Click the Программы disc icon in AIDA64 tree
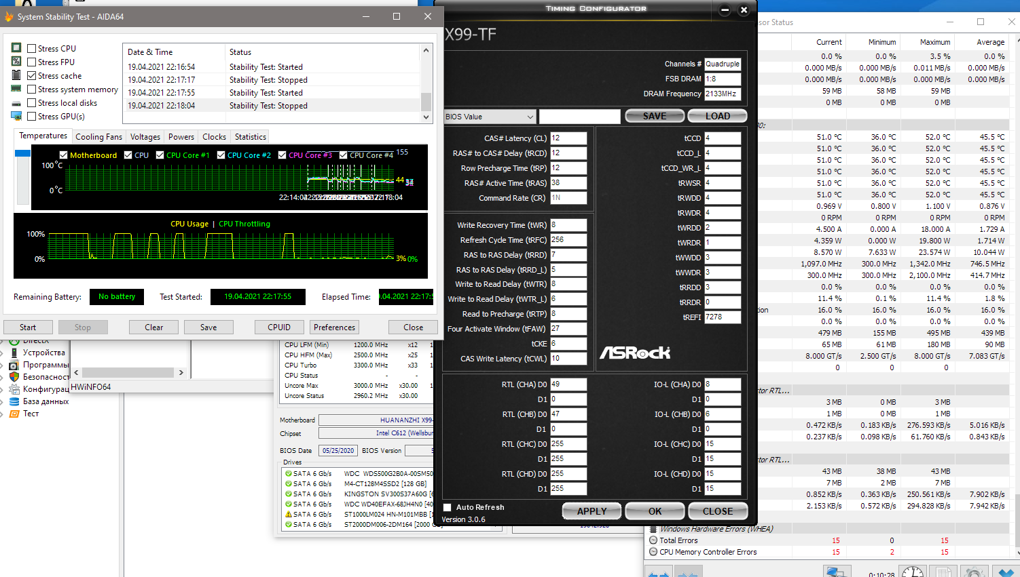Image resolution: width=1020 pixels, height=577 pixels. 14,365
